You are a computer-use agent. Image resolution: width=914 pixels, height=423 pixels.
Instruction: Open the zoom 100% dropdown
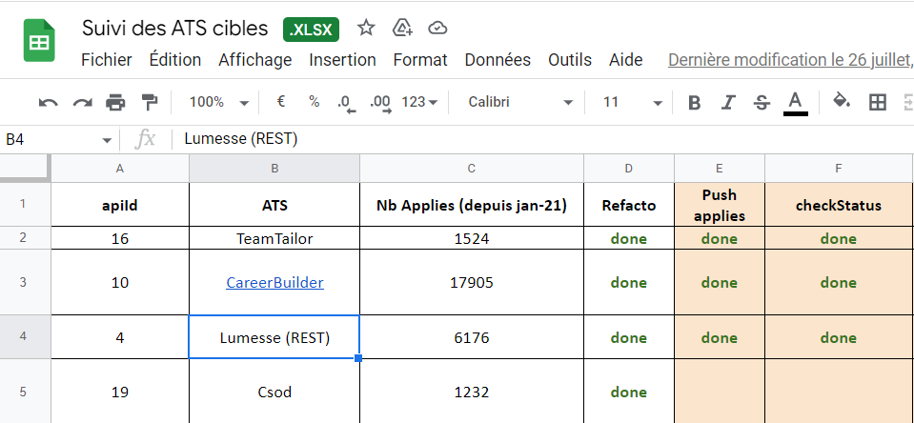pyautogui.click(x=218, y=103)
